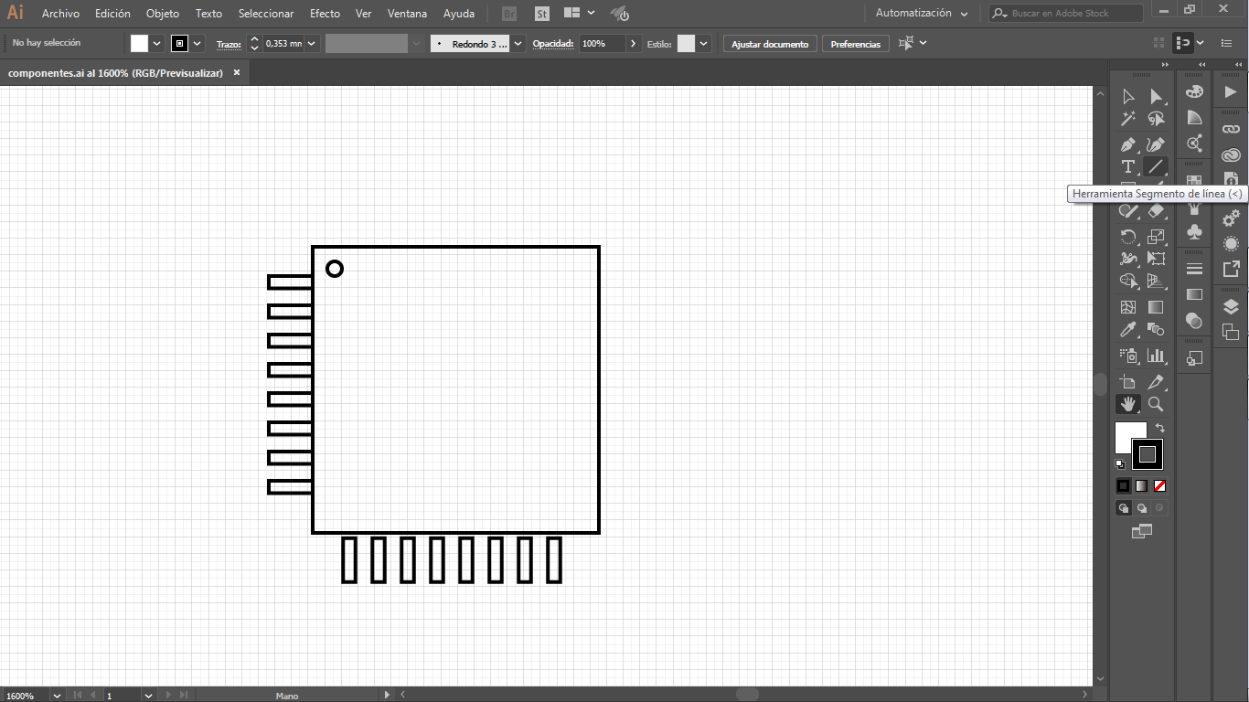1249x702 pixels.
Task: Open the zoom level dropdown at 1600%
Action: click(x=58, y=696)
